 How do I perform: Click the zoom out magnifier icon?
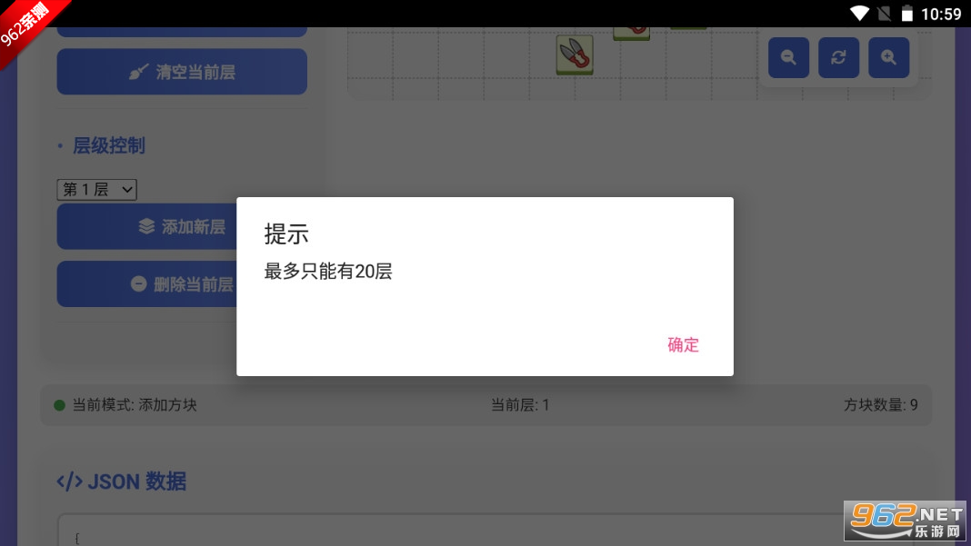click(788, 57)
